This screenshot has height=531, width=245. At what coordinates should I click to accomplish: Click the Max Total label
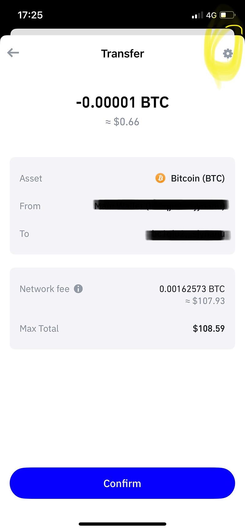pos(39,329)
